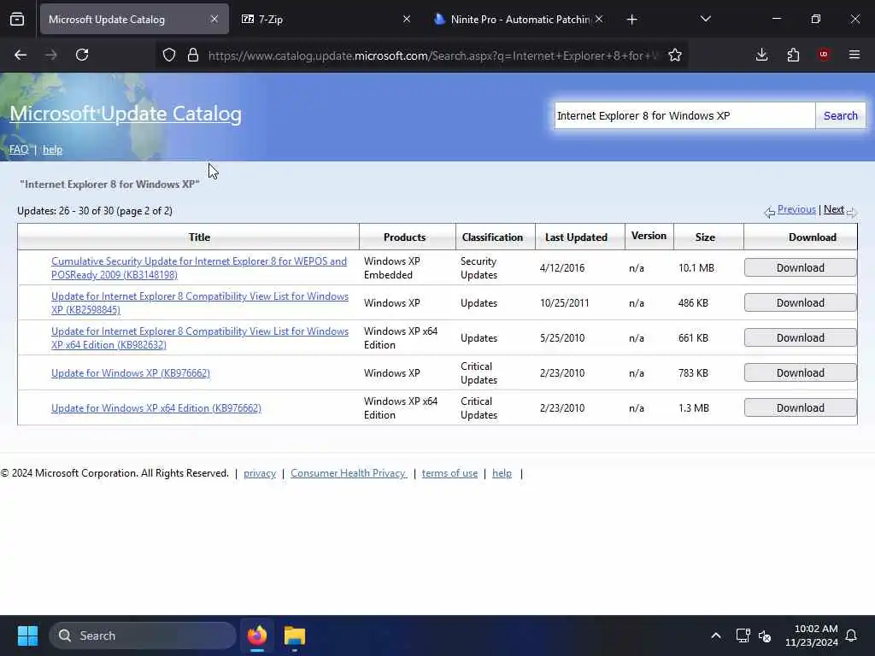The height and width of the screenshot is (656, 875).
Task: Go back to previous page
Action: click(x=21, y=55)
